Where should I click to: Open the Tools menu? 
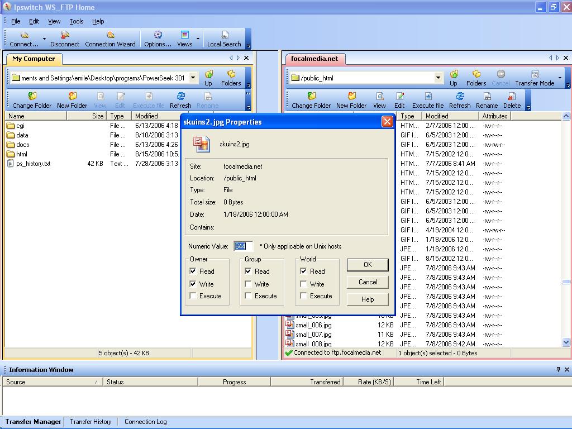[77, 21]
